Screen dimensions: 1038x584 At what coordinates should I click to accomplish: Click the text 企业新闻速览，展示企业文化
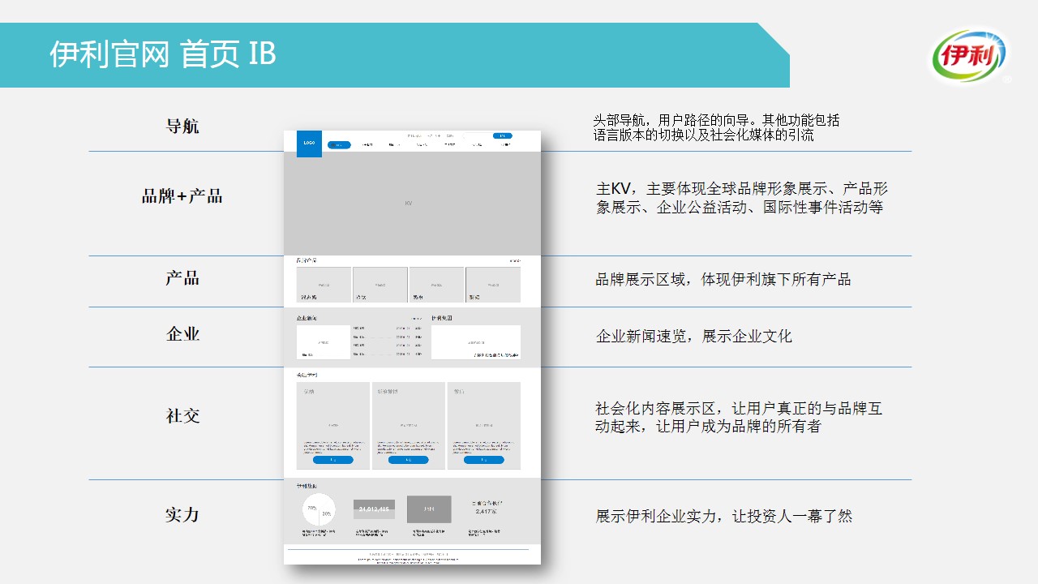point(694,336)
